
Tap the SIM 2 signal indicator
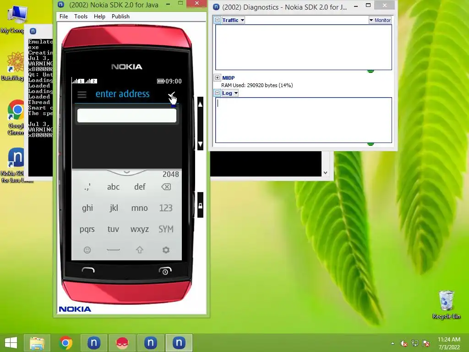coord(91,81)
